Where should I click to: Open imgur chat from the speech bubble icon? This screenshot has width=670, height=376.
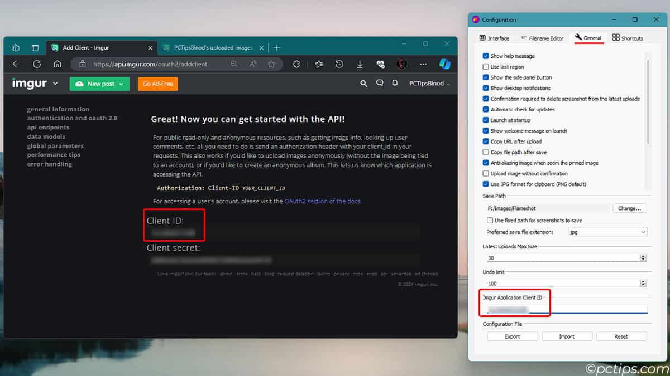(x=379, y=83)
